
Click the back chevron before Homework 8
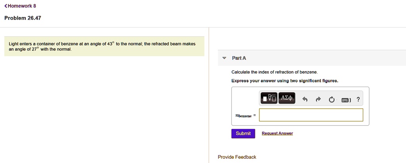click(x=6, y=6)
